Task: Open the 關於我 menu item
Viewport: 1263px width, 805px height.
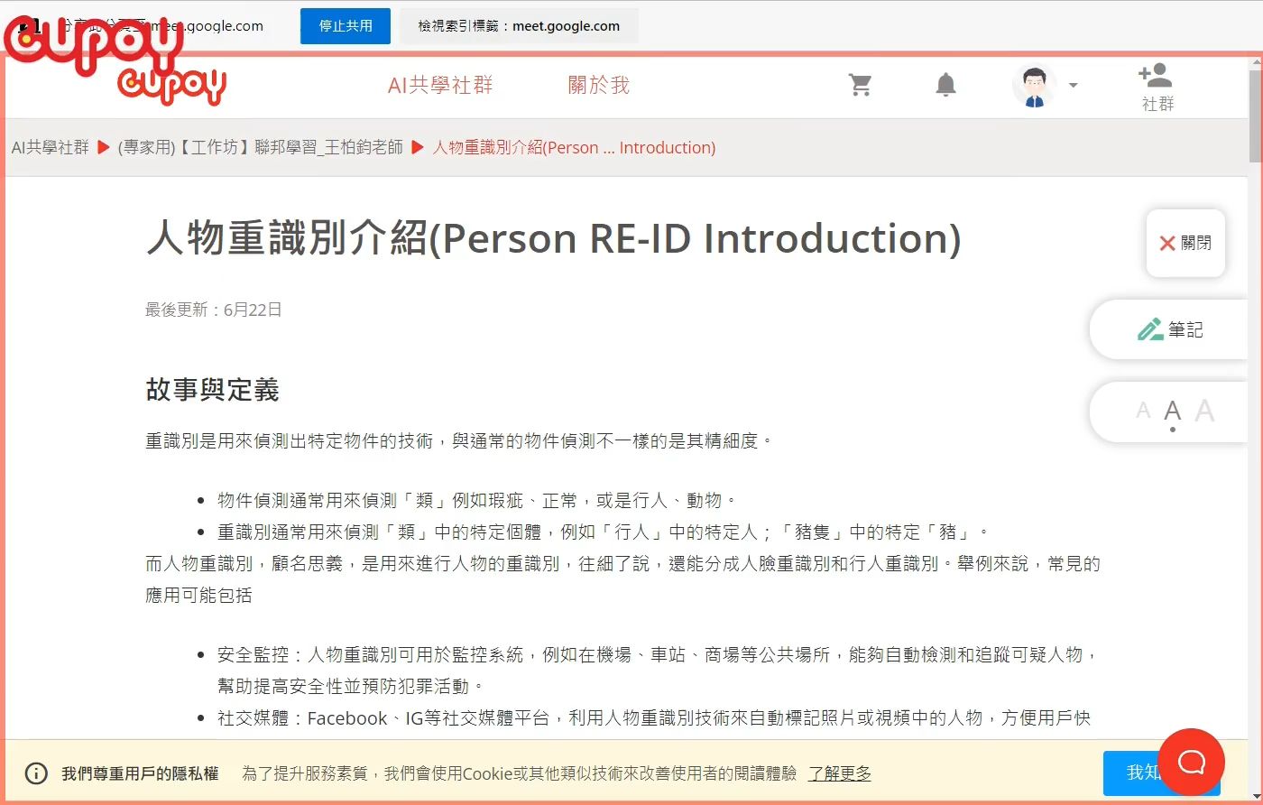Action: click(x=598, y=84)
